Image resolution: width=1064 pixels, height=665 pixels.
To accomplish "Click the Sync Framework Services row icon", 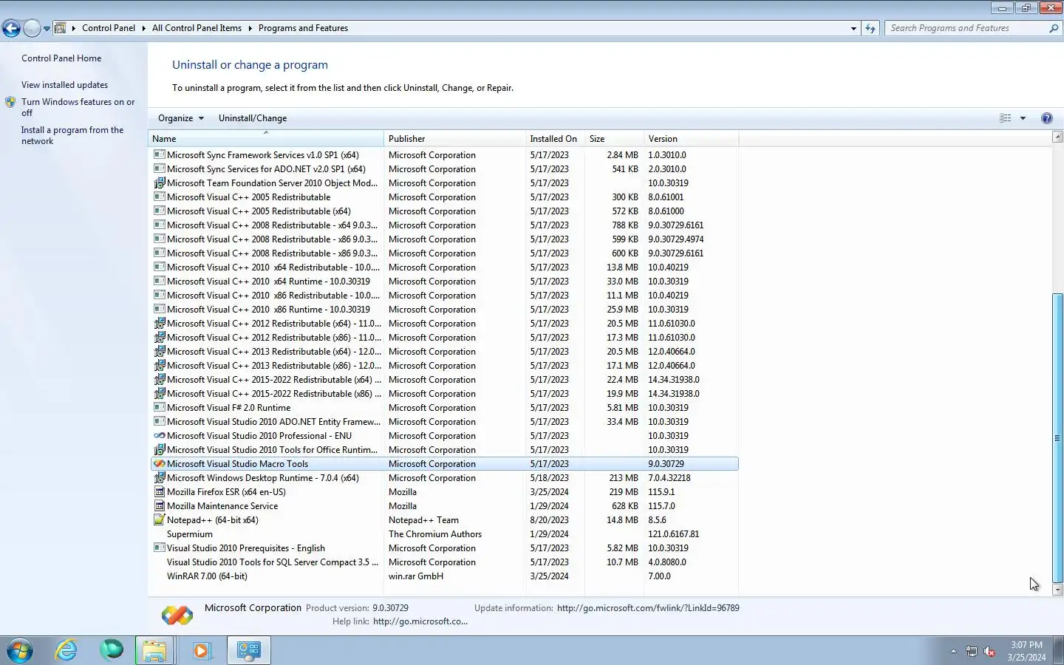I will click(159, 155).
